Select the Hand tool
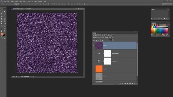This screenshot has height=97, width=173. coord(2,31)
